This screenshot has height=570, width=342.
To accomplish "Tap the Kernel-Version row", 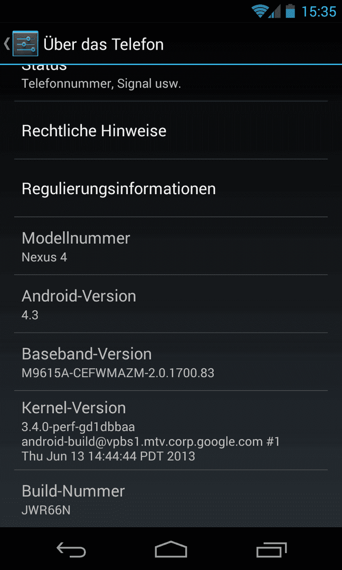I will (x=171, y=430).
